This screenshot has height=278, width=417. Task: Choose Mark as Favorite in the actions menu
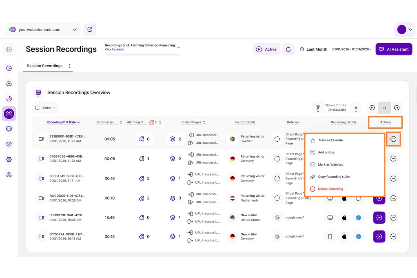point(327,140)
